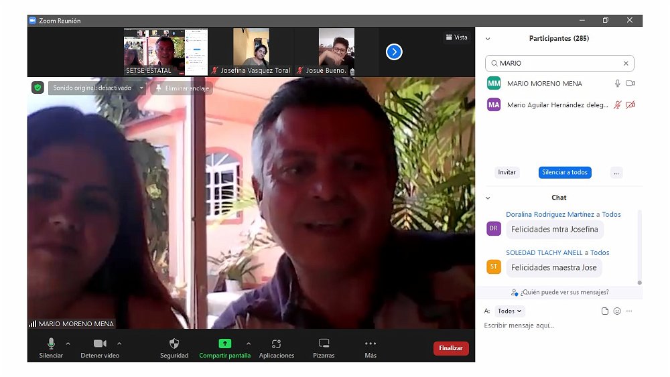Click the Más three-dots icon
This screenshot has width=670, height=377.
tap(371, 344)
